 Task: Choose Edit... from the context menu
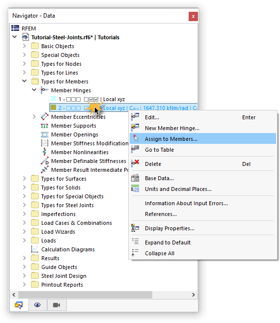click(203, 117)
